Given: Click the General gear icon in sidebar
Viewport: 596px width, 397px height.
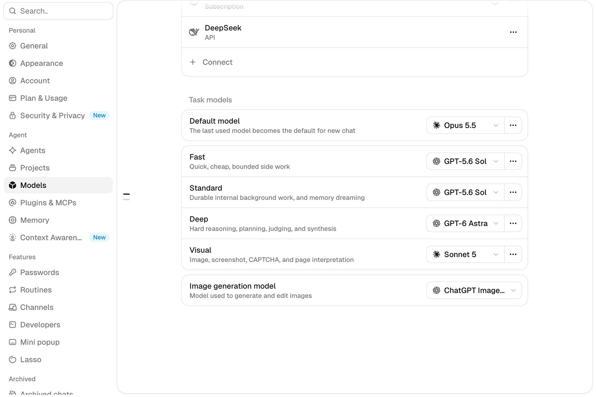Looking at the screenshot, I should pos(13,46).
